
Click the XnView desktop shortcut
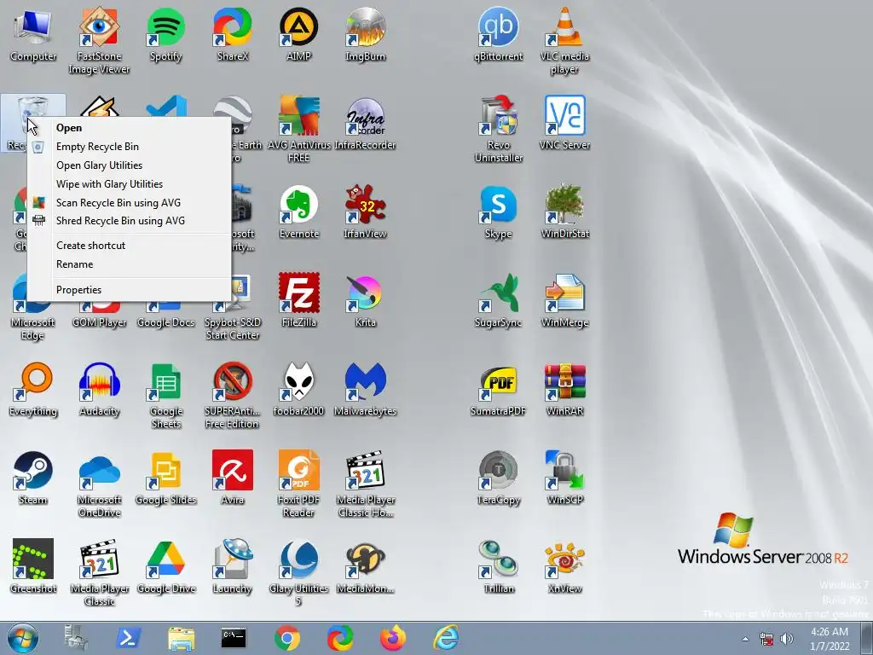(564, 567)
